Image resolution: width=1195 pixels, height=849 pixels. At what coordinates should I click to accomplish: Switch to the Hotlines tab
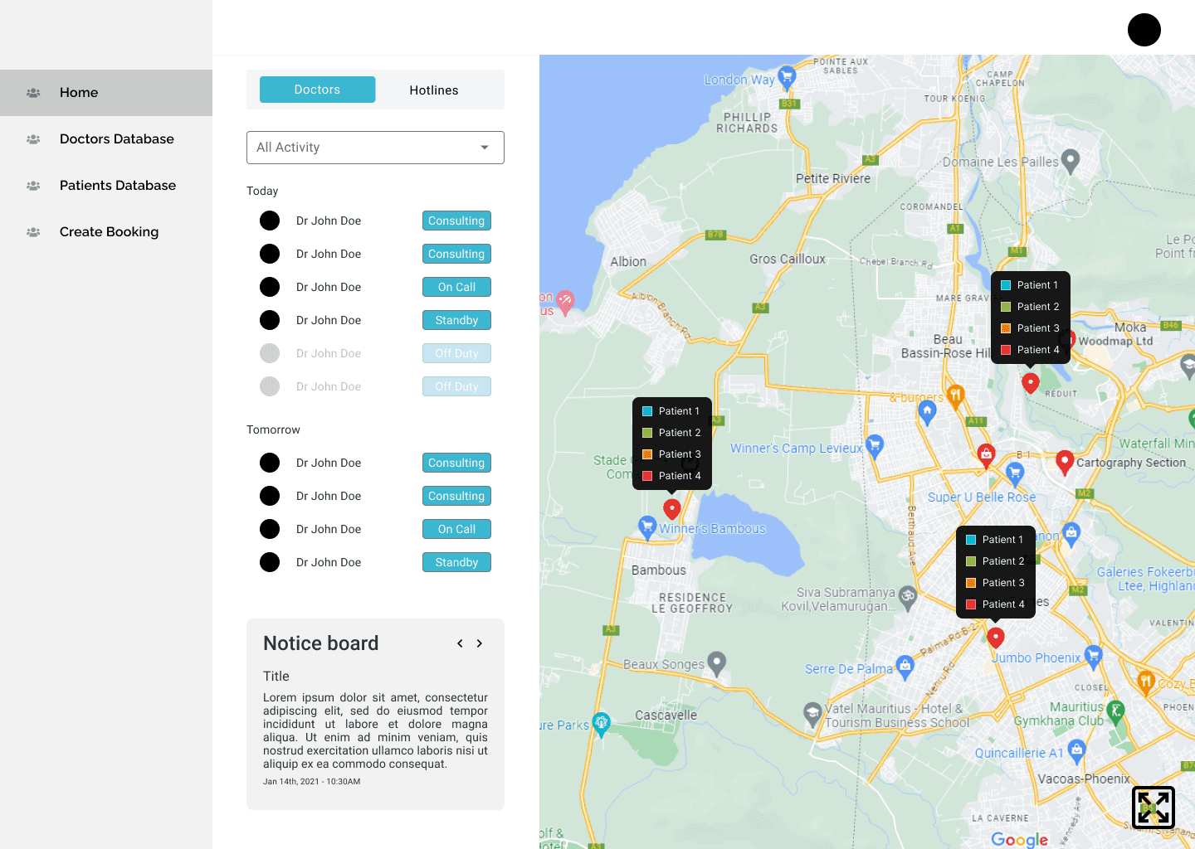point(433,90)
